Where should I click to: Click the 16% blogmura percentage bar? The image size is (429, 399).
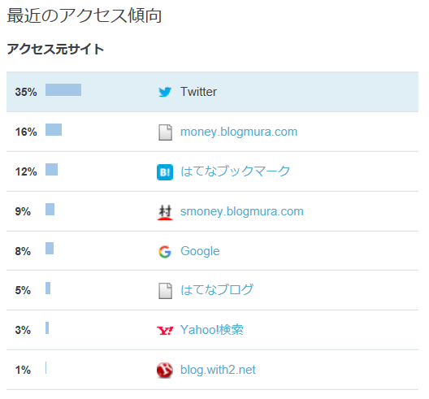(x=54, y=130)
